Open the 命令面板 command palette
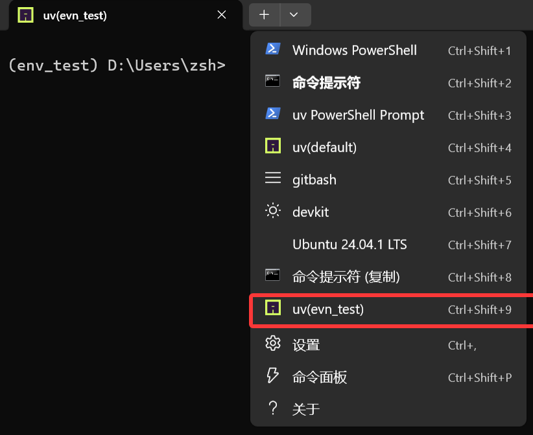533x435 pixels. coord(388,377)
